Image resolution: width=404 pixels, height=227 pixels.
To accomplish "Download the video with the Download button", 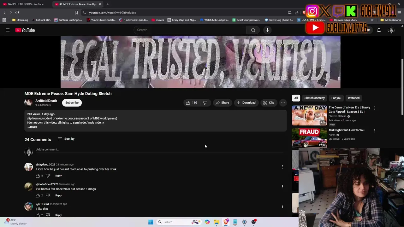I will point(246,102).
